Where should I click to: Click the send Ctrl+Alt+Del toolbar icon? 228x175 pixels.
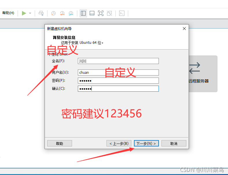[x=41, y=13]
